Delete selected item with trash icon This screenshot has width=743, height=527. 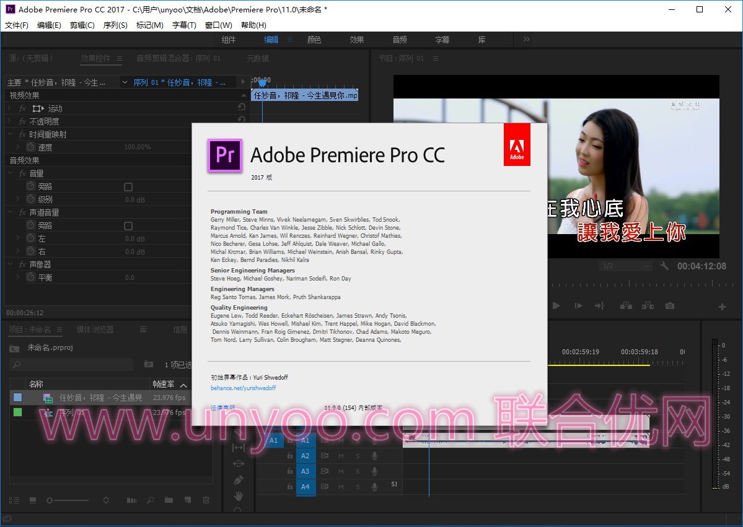click(x=206, y=500)
